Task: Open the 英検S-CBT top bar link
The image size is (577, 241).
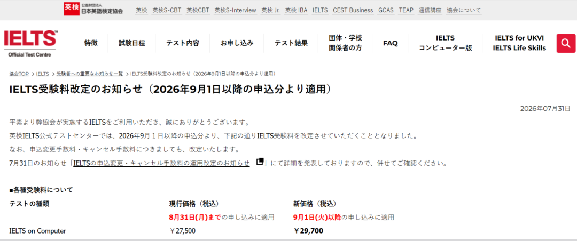Action: click(x=167, y=10)
